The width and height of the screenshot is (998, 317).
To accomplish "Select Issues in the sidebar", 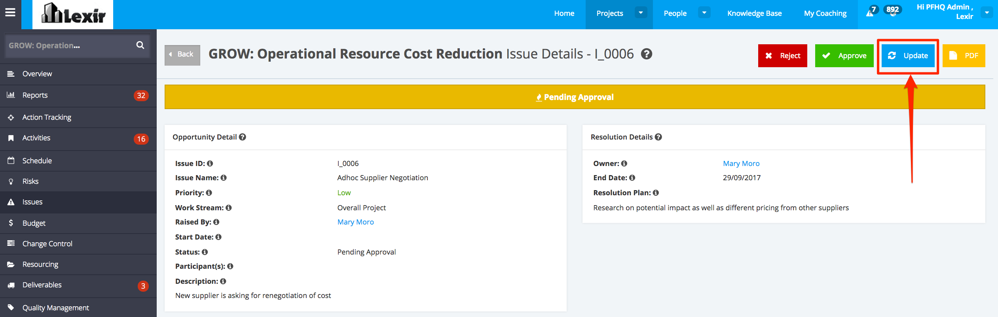I will (78, 202).
